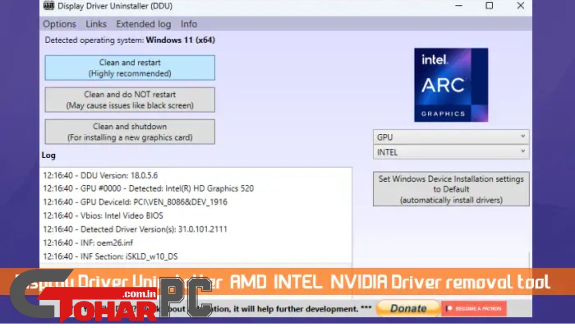575x328 pixels.
Task: Select log line Detected: Intel(R) HD Graphics 520
Action: (148, 189)
